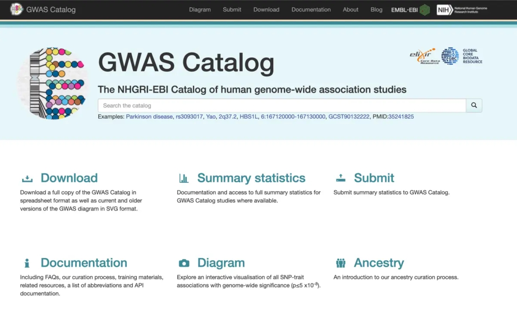The height and width of the screenshot is (310, 517).
Task: Select the GCST90132222 example accession
Action: pos(349,116)
